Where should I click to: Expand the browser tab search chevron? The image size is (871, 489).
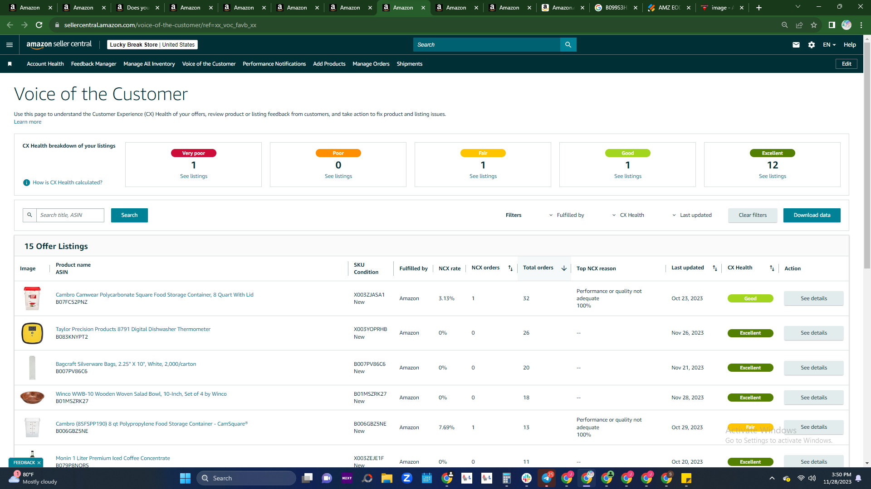[x=798, y=7]
